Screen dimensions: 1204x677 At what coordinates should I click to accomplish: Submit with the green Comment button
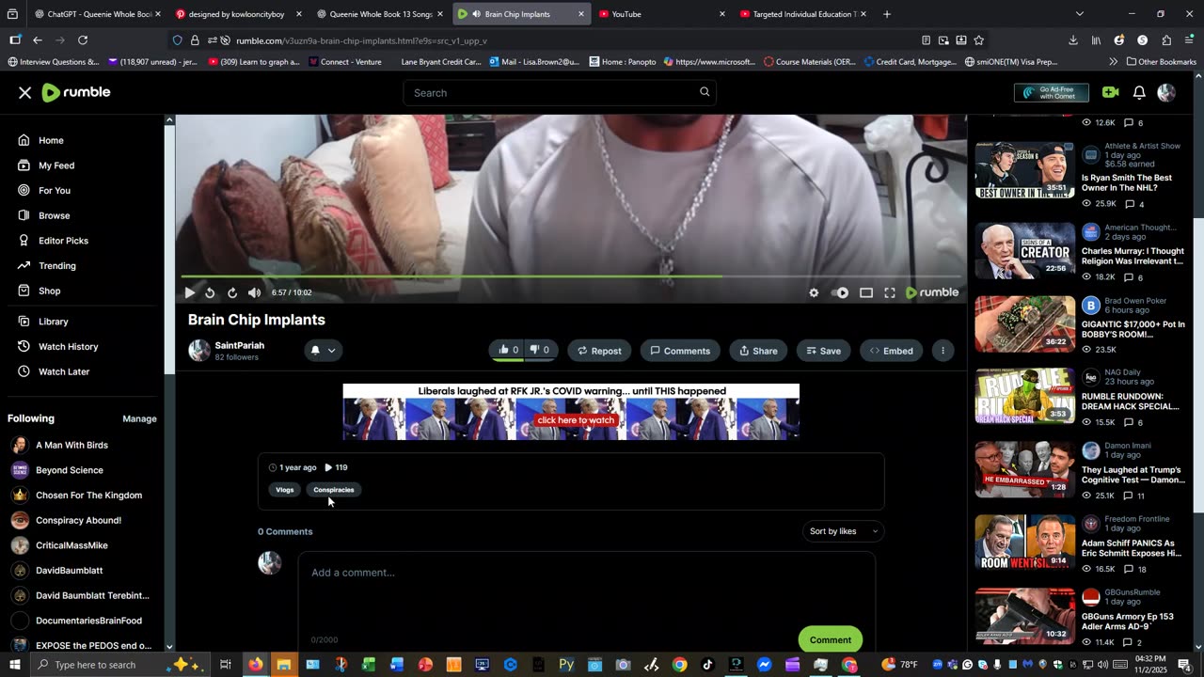point(830,639)
